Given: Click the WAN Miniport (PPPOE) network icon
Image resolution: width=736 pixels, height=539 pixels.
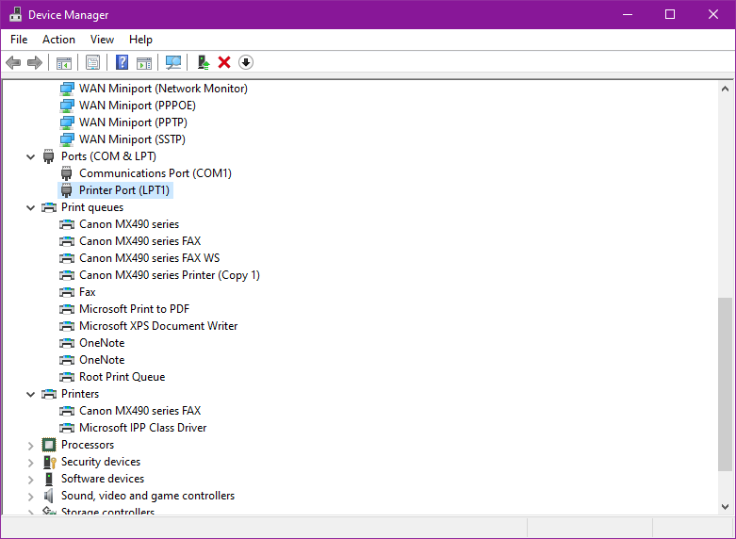Looking at the screenshot, I should pos(67,106).
